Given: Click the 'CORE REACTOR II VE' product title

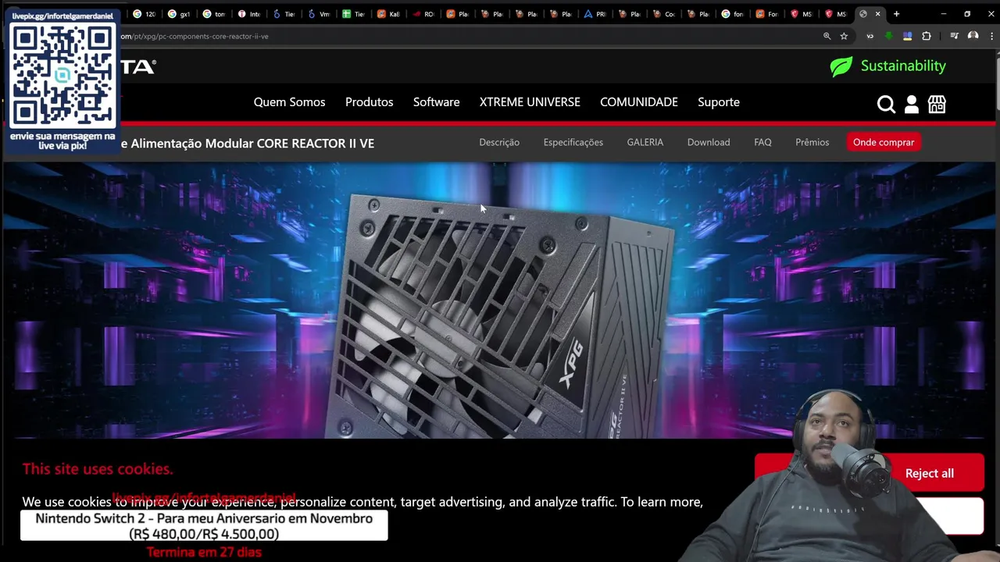Looking at the screenshot, I should pos(315,144).
